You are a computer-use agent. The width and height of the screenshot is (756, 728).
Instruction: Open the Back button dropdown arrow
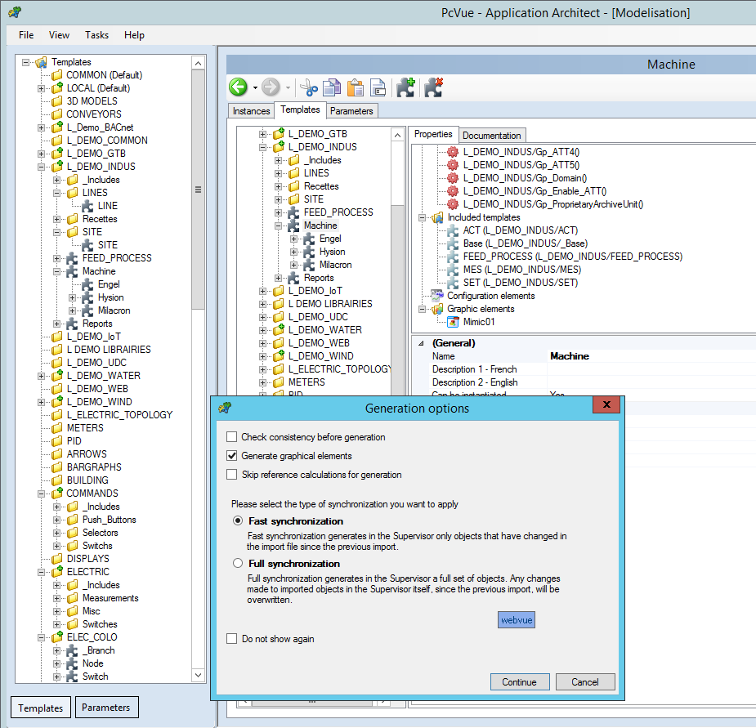tap(255, 87)
